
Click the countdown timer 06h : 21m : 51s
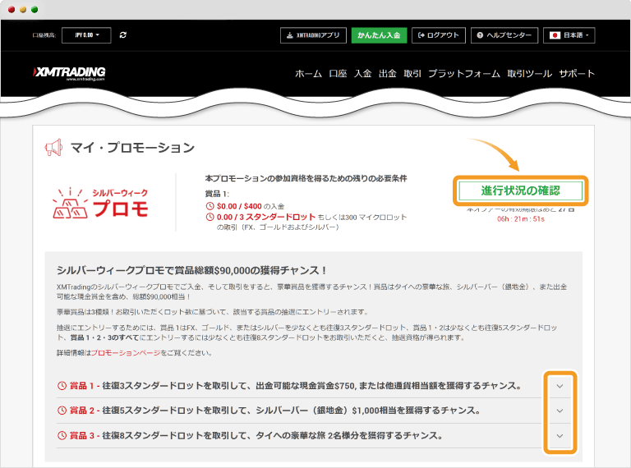(521, 219)
